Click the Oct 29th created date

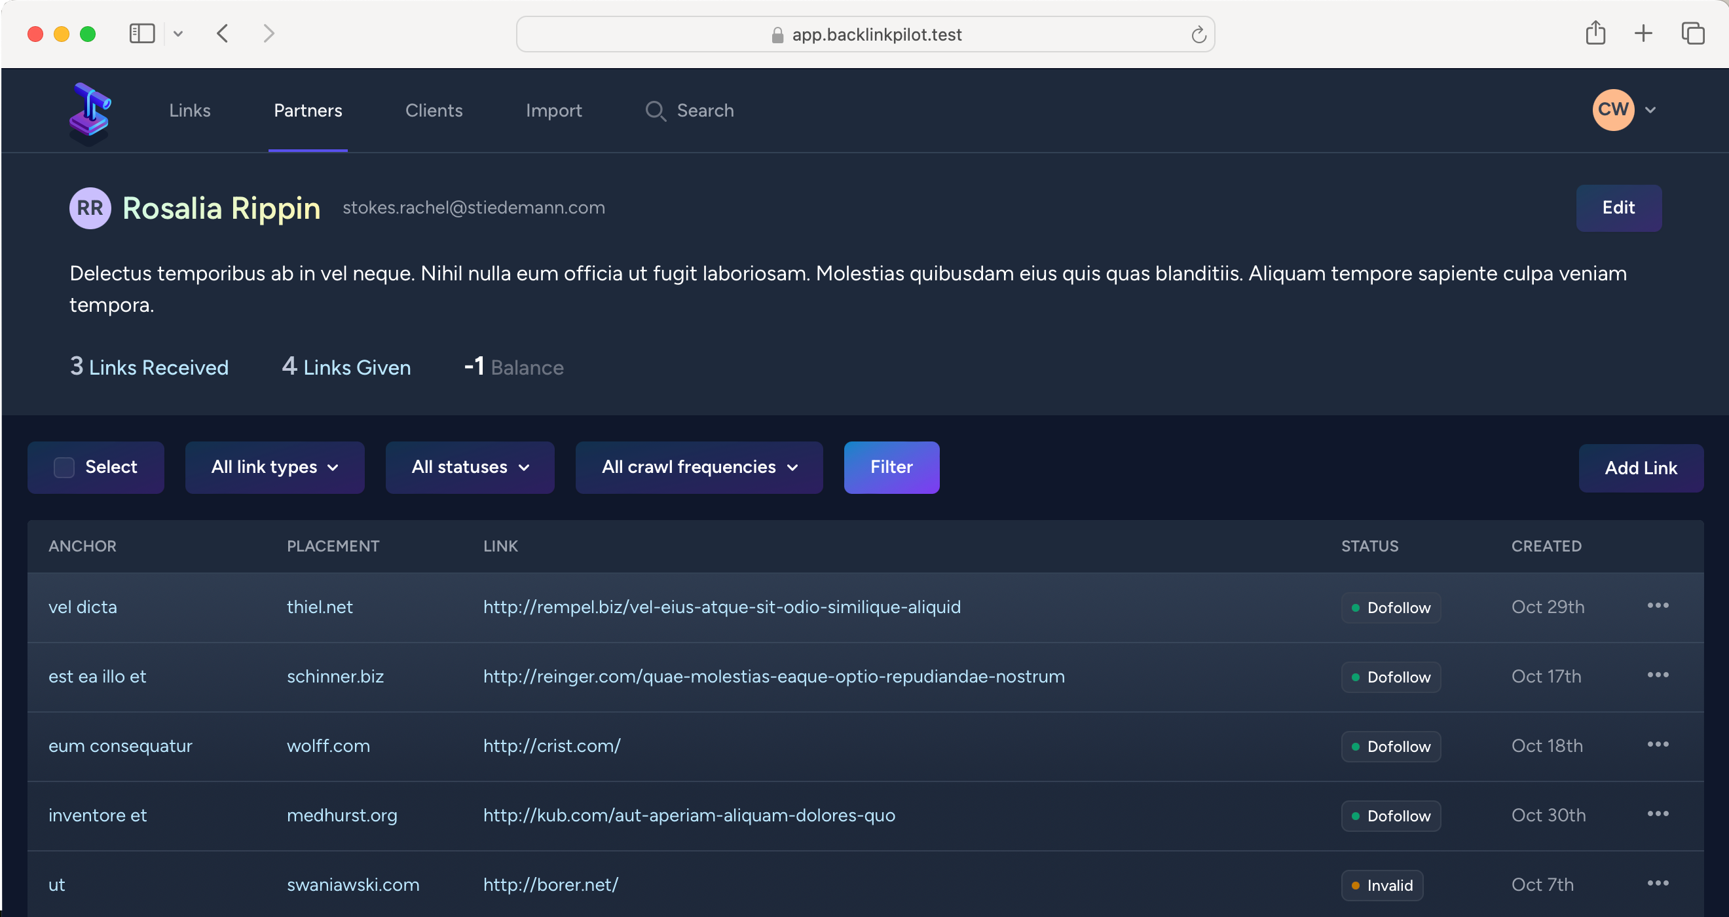coord(1548,607)
